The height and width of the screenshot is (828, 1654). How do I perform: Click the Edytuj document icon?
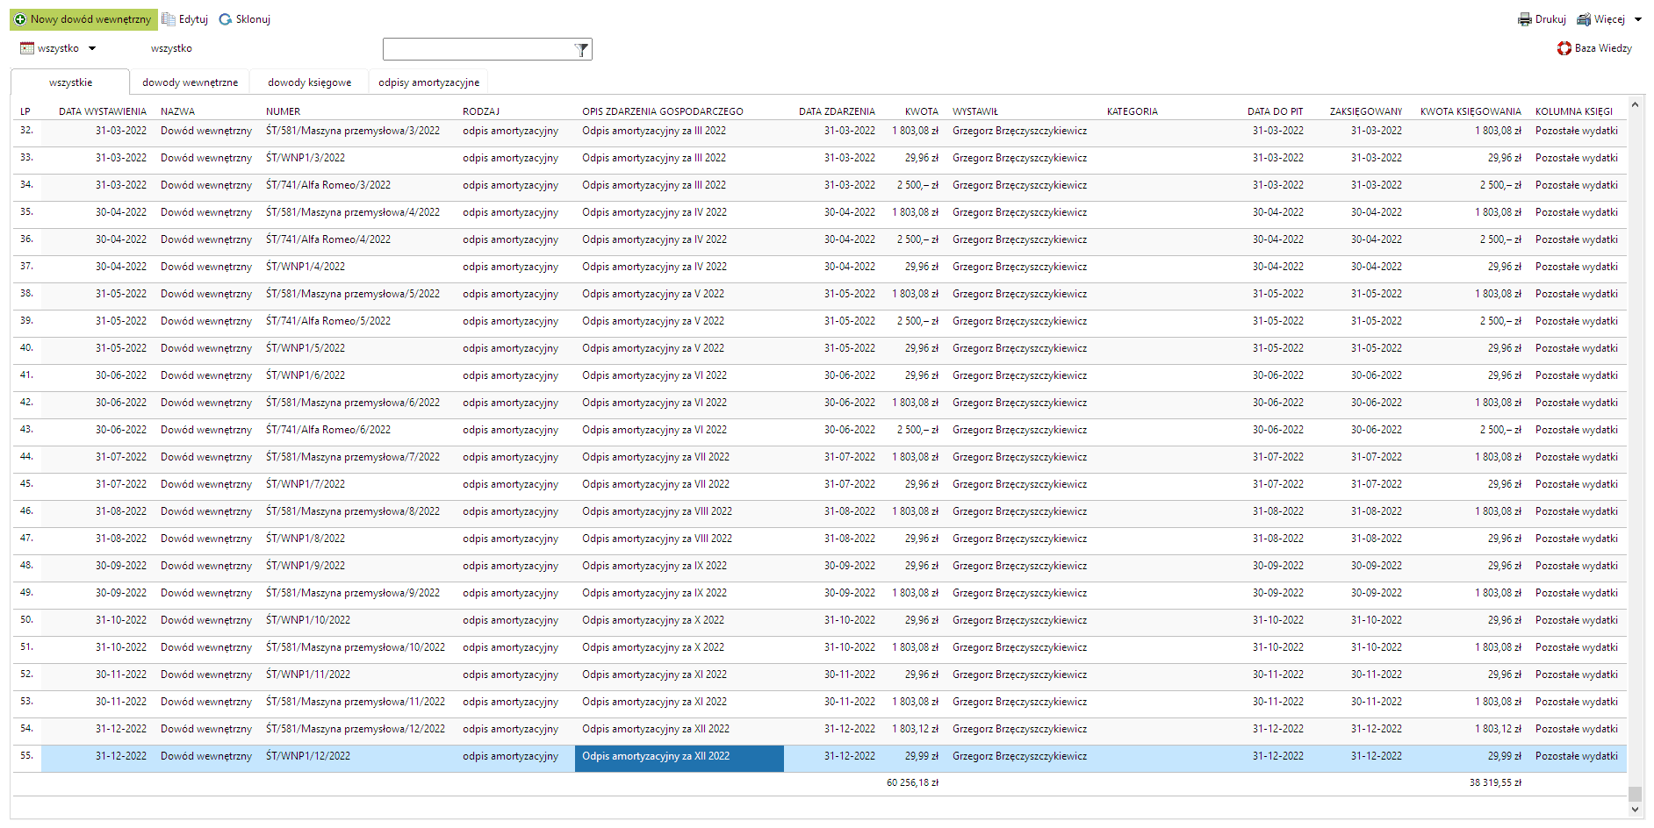coord(169,19)
